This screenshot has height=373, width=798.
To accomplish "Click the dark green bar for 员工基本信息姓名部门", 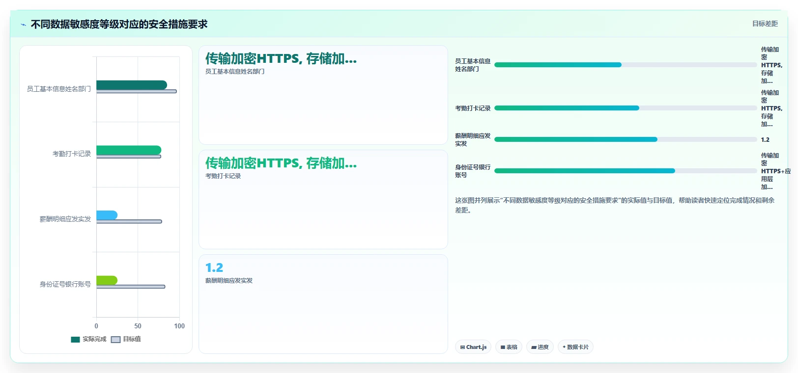I will 132,85.
